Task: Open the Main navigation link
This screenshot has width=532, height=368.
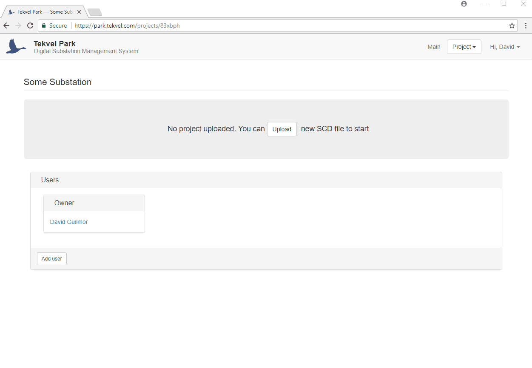Action: pyautogui.click(x=434, y=47)
